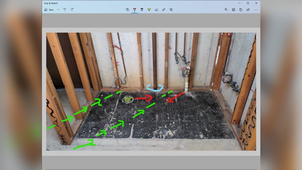Select the eraser tool

[x=156, y=10]
